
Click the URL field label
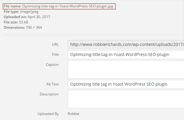[55, 44]
